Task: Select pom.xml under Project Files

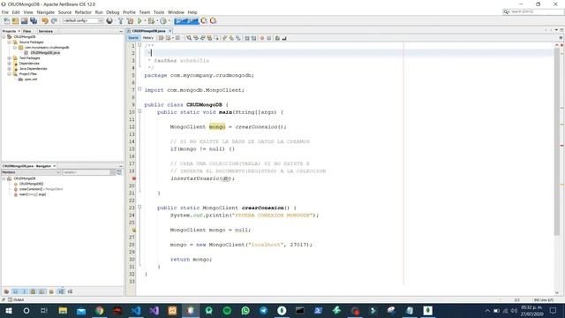Action: pos(31,79)
